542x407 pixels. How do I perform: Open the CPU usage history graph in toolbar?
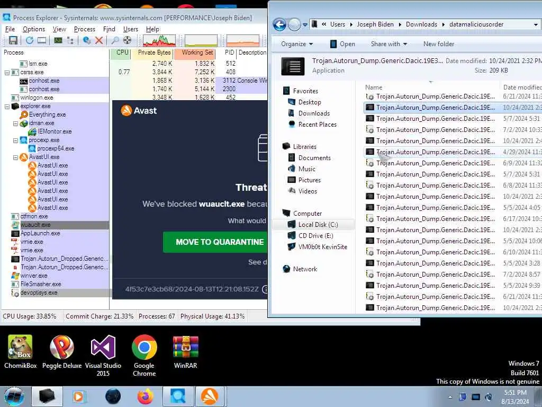tap(159, 40)
